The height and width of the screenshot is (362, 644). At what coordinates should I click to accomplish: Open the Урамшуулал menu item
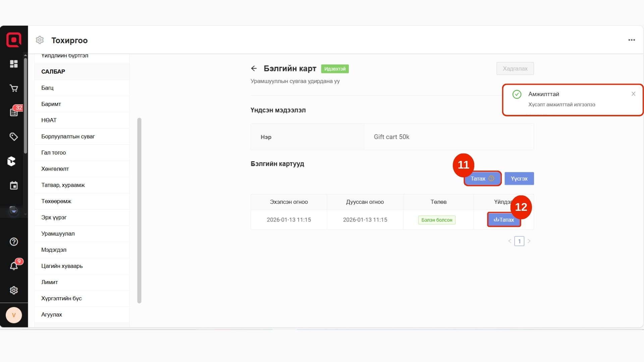pyautogui.click(x=58, y=234)
